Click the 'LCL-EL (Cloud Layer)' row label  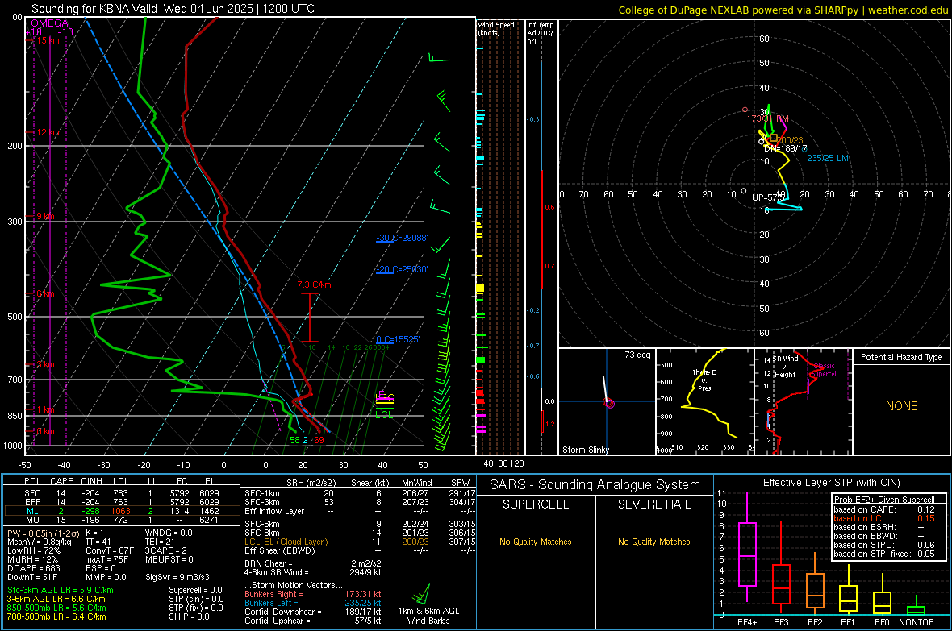286,542
